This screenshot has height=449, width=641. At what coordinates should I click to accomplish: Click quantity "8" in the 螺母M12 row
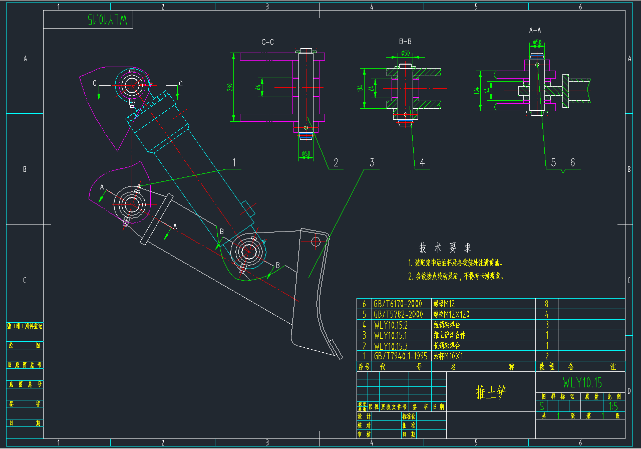547,304
